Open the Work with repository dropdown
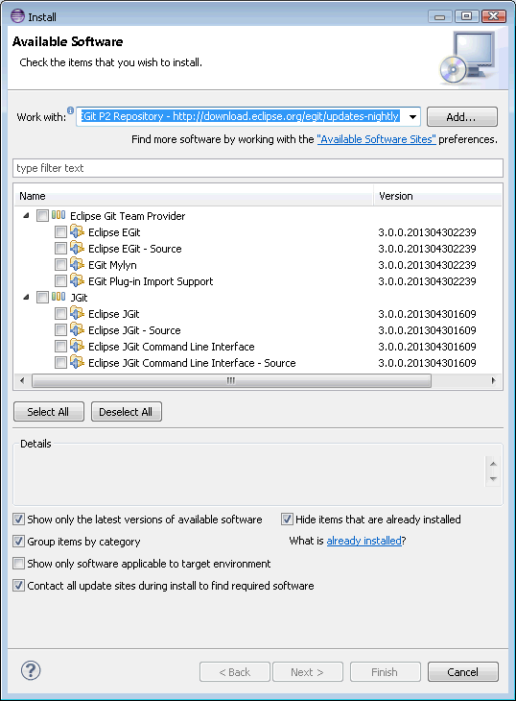This screenshot has height=701, width=516. [412, 117]
